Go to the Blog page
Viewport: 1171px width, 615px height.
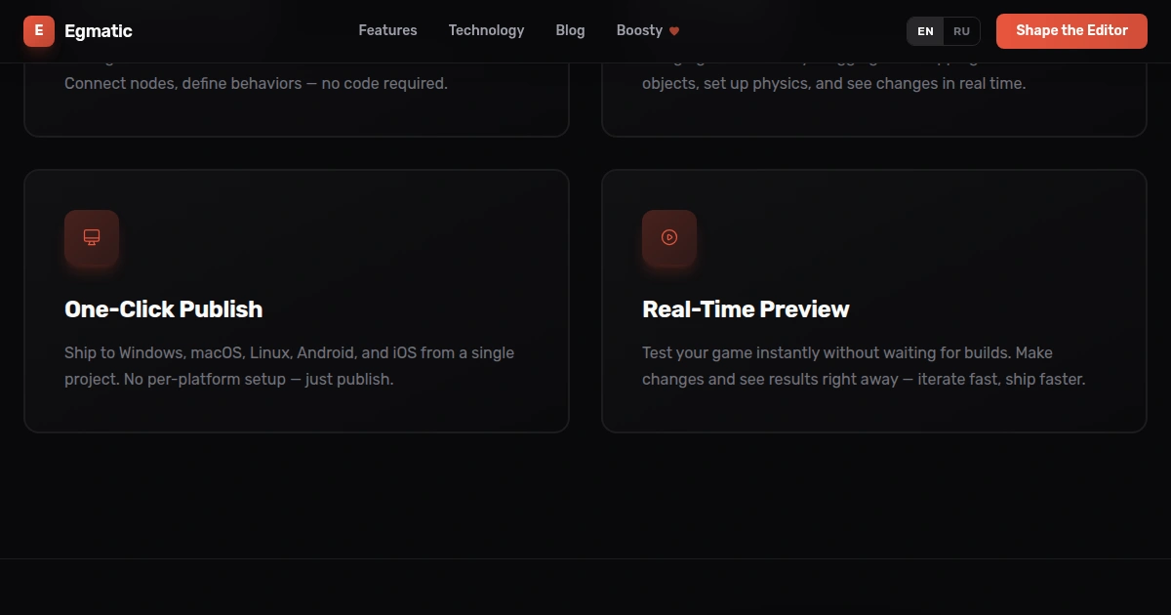570,30
